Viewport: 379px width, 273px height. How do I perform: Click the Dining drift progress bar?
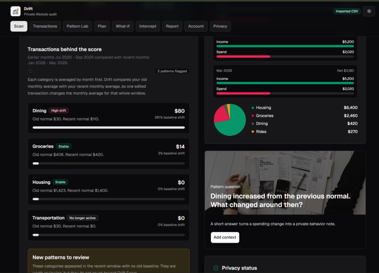click(x=108, y=127)
